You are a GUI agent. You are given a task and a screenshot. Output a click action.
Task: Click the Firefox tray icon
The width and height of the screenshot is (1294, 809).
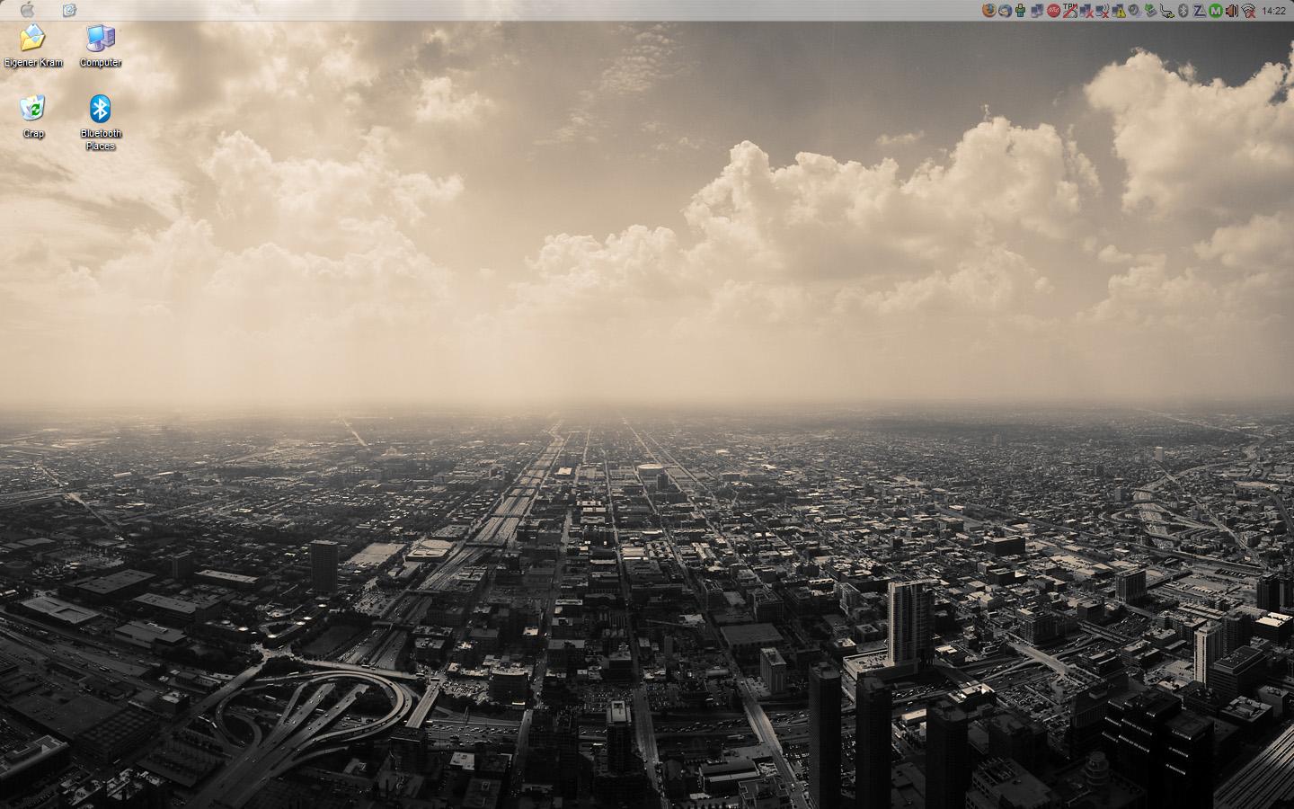988,11
